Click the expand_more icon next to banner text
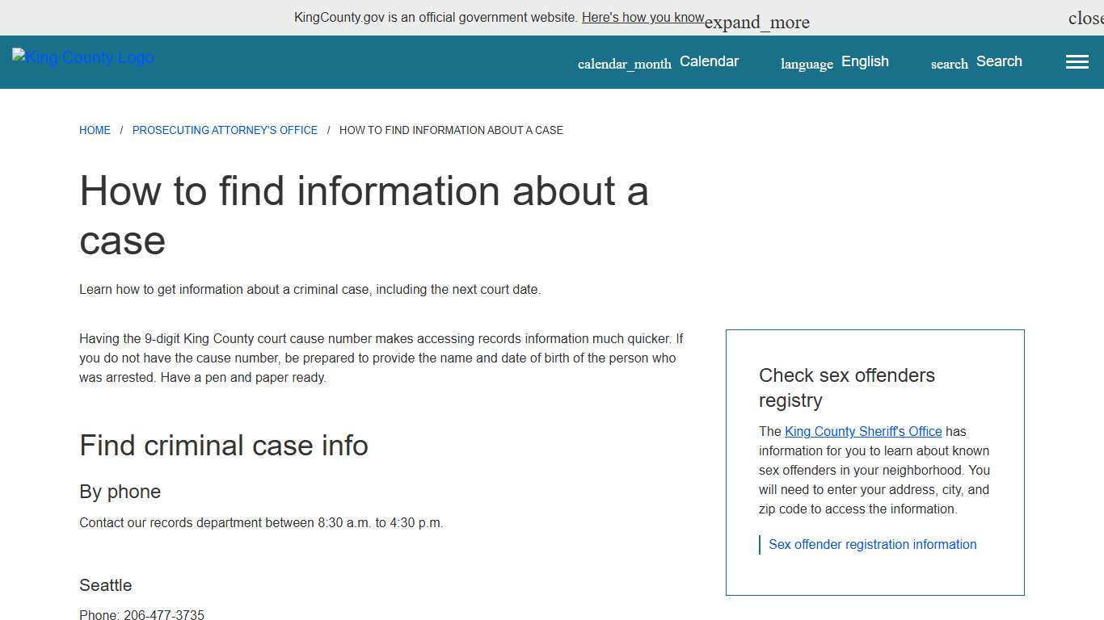Screen dimensions: 1104x620 756,22
